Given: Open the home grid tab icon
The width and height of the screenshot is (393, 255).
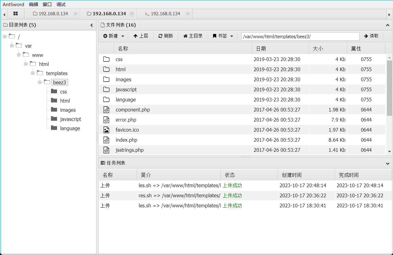Looking at the screenshot, I should pos(16,14).
